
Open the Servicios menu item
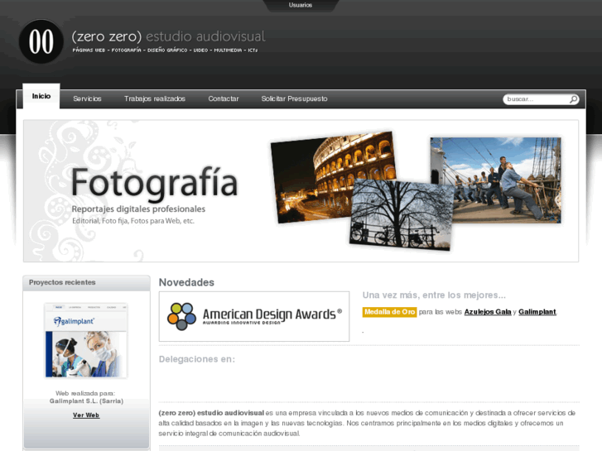coord(87,99)
